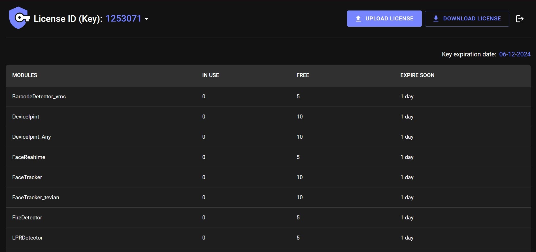Click the key shield logo icon

(19, 18)
